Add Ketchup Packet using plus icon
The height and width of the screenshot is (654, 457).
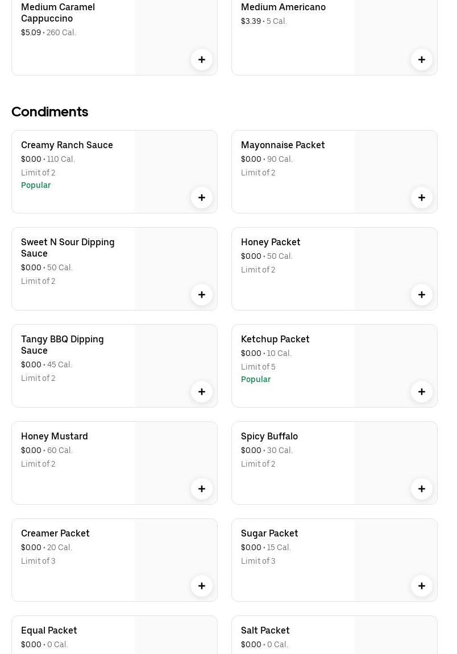(422, 392)
